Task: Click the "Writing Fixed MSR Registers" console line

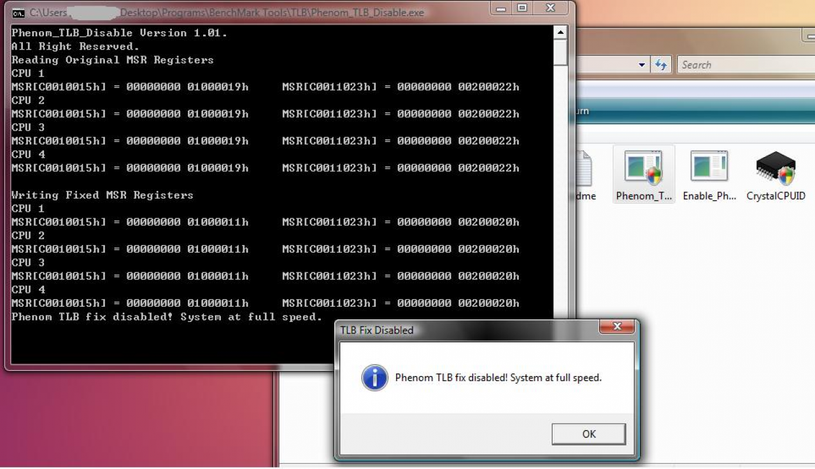Action: pos(102,195)
